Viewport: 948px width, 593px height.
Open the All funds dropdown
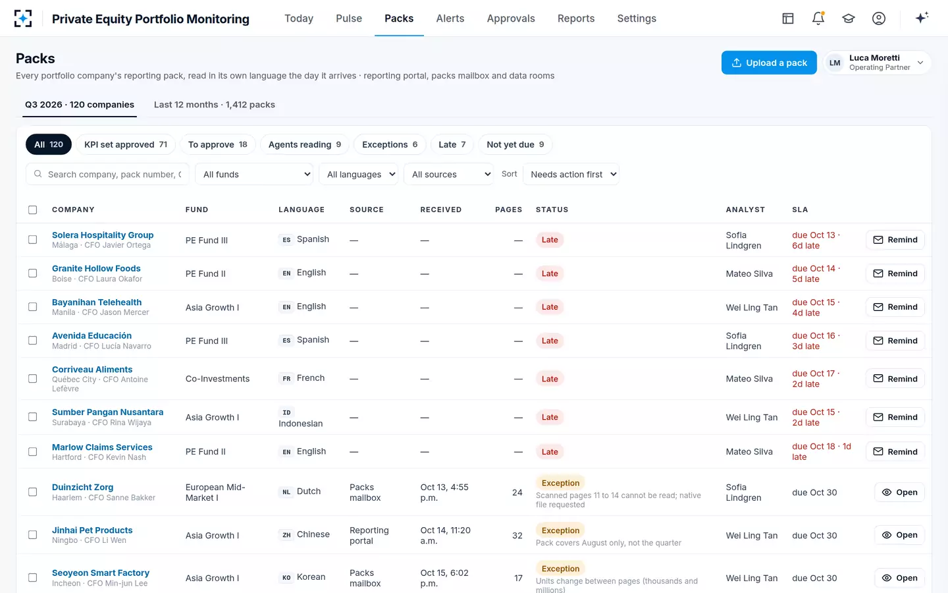[x=254, y=174]
